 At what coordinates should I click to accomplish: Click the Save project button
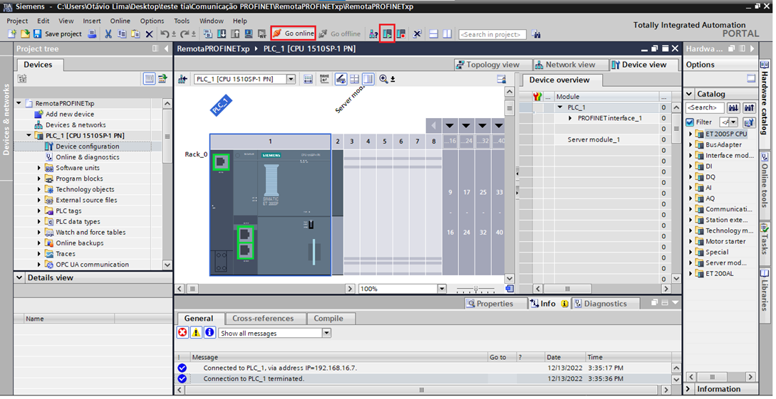[57, 33]
